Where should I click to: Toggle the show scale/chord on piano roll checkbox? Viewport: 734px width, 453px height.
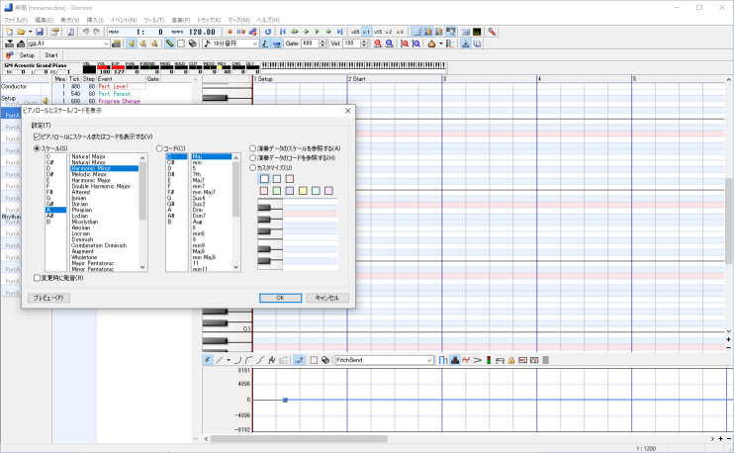[x=37, y=136]
